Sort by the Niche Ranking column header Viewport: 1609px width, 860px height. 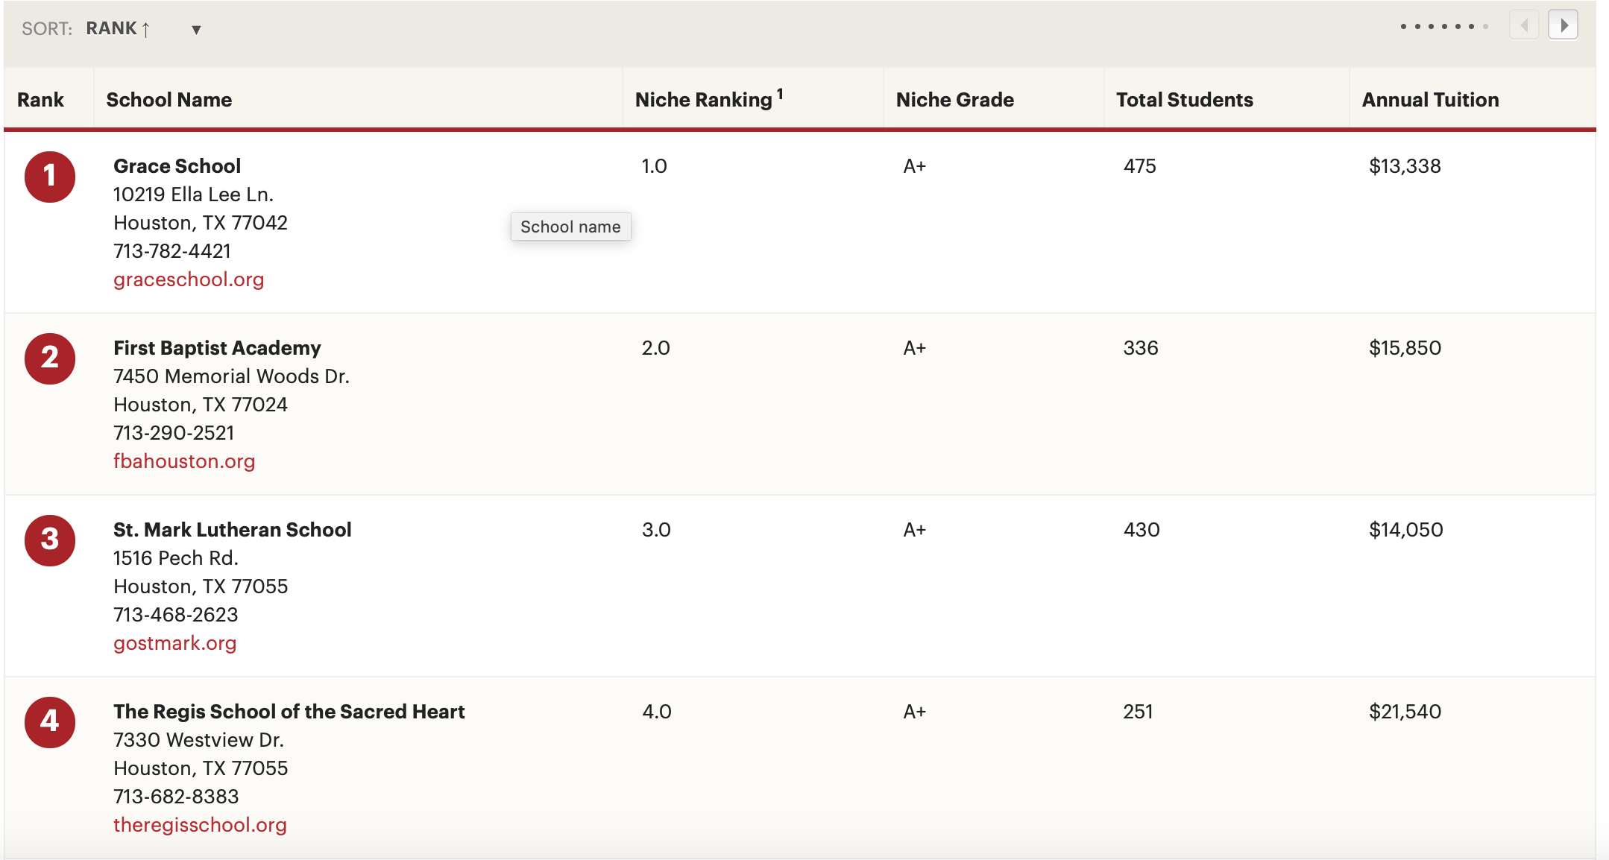(703, 100)
